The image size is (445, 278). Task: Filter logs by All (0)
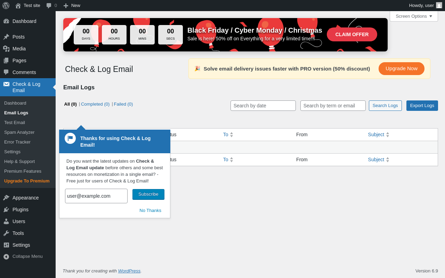(71, 104)
